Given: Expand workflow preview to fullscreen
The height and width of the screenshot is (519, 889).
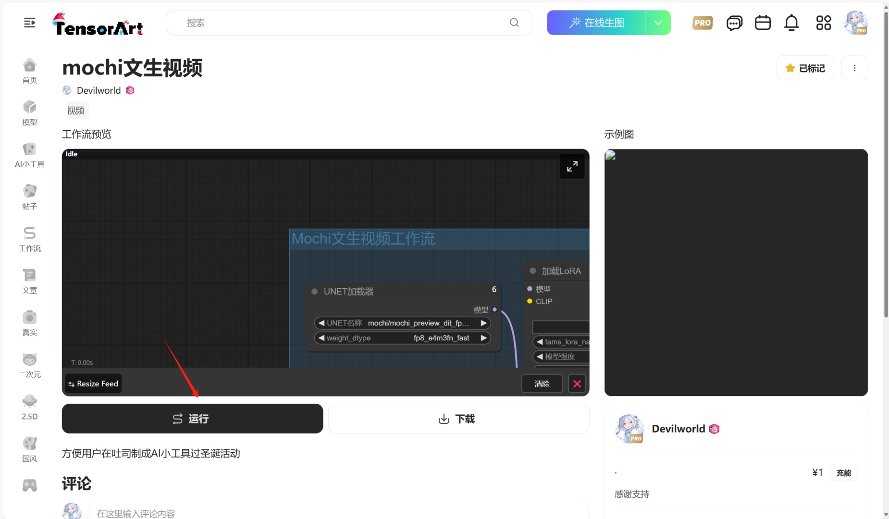Looking at the screenshot, I should click(572, 167).
